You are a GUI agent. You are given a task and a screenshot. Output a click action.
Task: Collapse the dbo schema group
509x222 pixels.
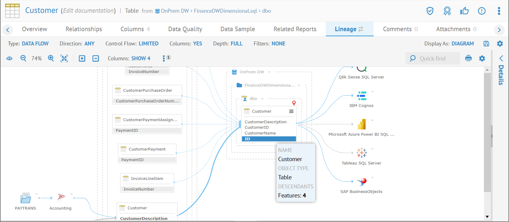[262, 99]
